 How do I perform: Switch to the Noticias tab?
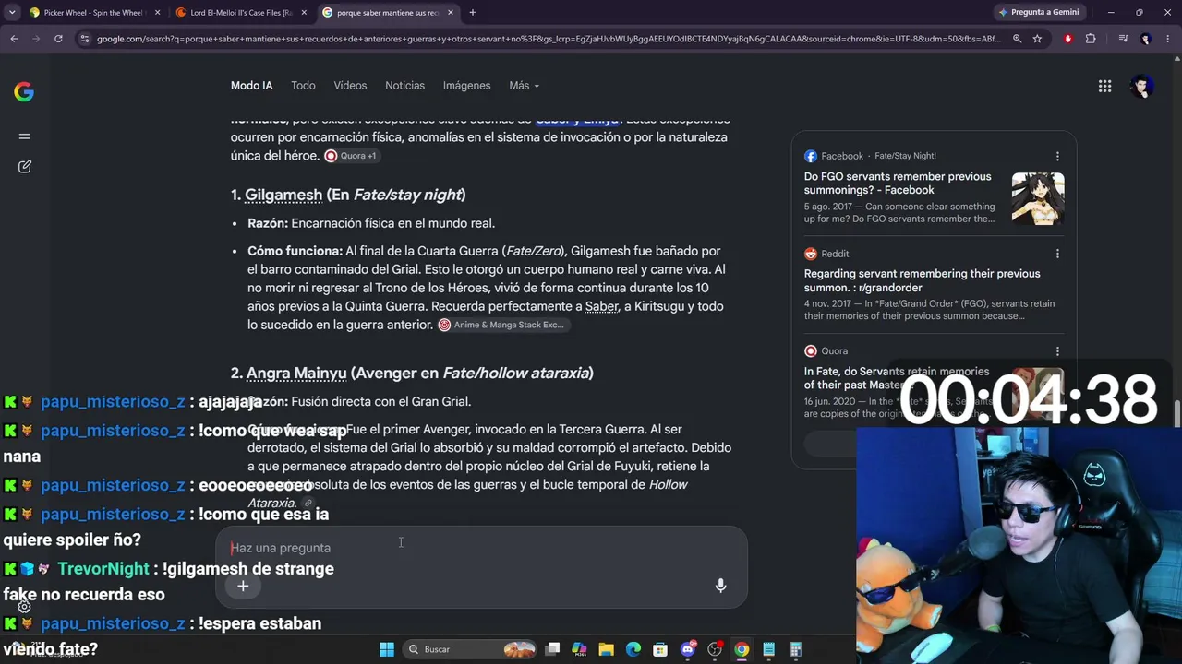coord(404,86)
